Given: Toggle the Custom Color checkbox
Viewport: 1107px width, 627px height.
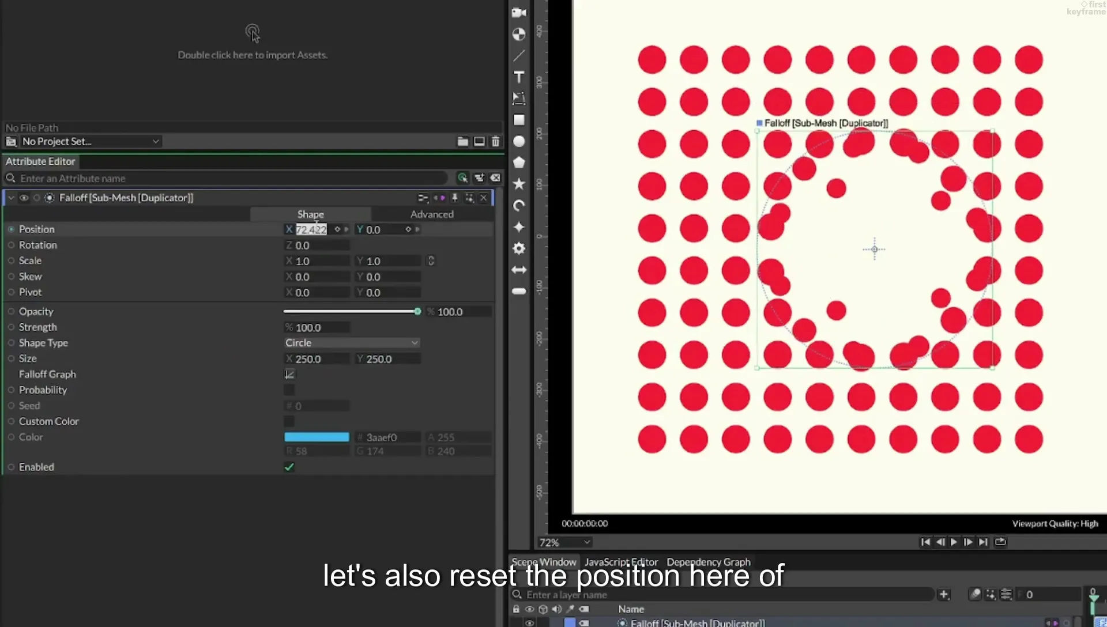Looking at the screenshot, I should (x=289, y=421).
